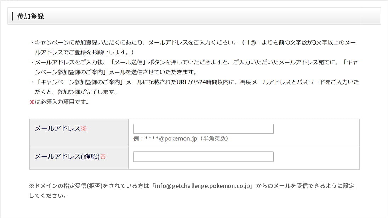The width and height of the screenshot is (388, 218).
Task: Focus the メールアドレス(確認) input field
Action: [203, 157]
